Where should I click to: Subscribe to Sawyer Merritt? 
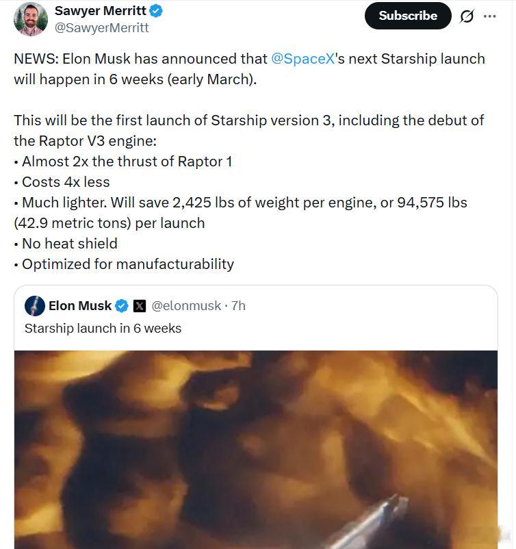(x=407, y=15)
